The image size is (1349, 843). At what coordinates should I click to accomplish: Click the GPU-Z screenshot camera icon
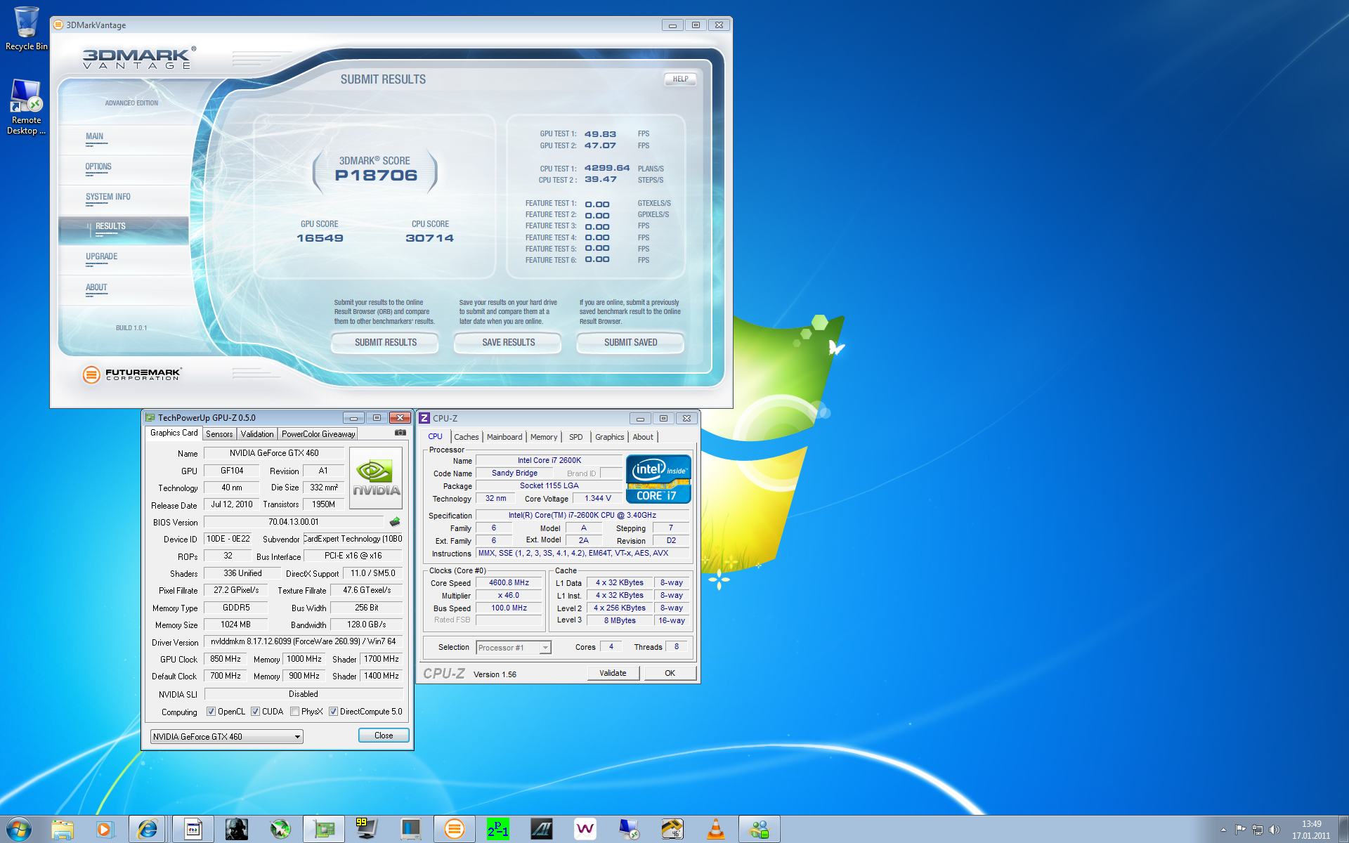[x=400, y=433]
